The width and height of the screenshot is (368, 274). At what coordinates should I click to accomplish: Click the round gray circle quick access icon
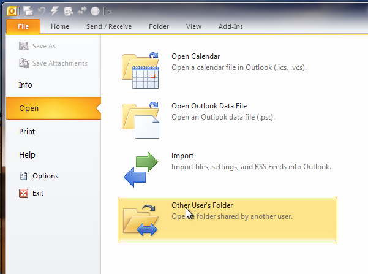tap(95, 11)
